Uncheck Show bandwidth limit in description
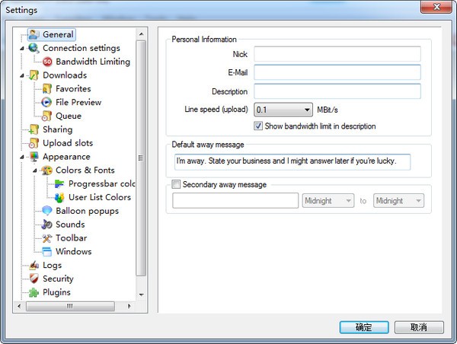 (258, 126)
